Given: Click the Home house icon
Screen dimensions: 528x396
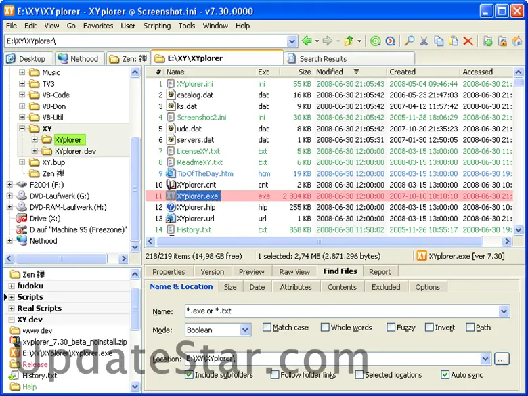Looking at the screenshot, I should [x=517, y=41].
